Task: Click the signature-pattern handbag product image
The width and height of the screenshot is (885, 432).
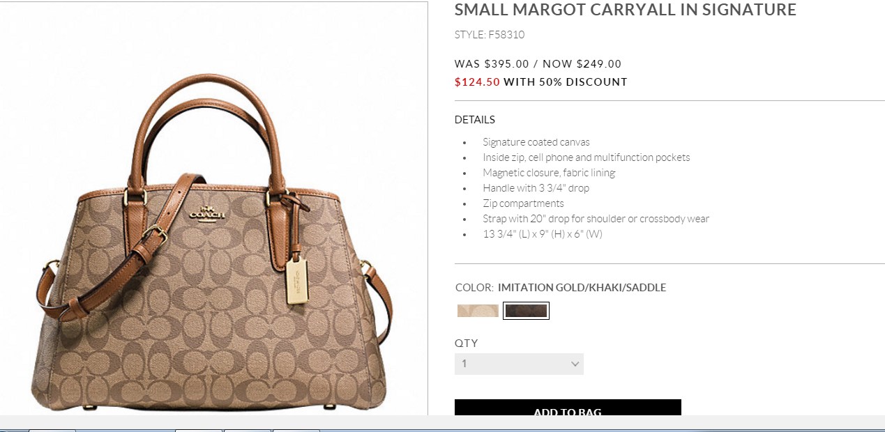Action: point(213,240)
